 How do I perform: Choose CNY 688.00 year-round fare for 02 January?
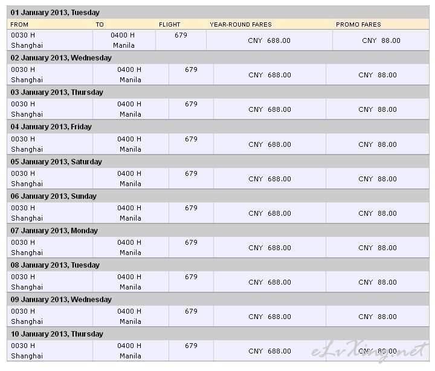tap(269, 75)
